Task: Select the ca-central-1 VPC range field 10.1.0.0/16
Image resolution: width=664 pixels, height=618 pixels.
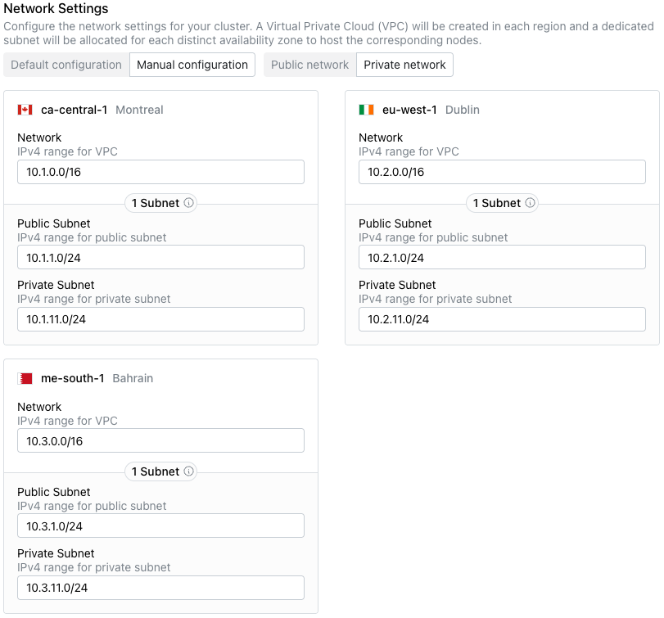Action: click(160, 172)
